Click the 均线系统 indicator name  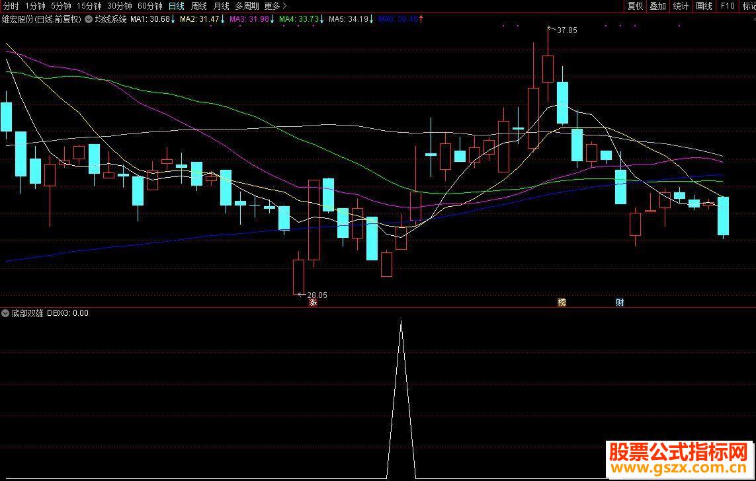point(110,19)
